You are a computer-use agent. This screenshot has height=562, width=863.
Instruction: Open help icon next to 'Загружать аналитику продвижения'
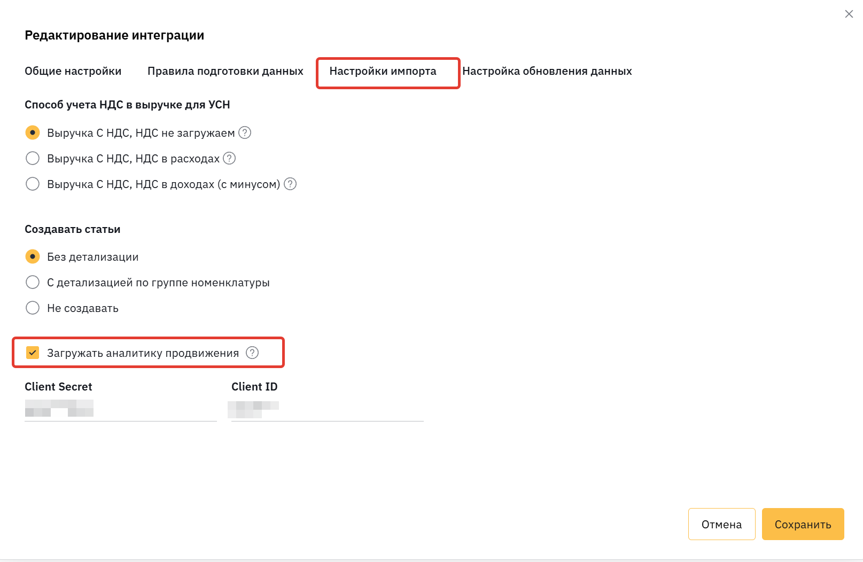point(252,353)
